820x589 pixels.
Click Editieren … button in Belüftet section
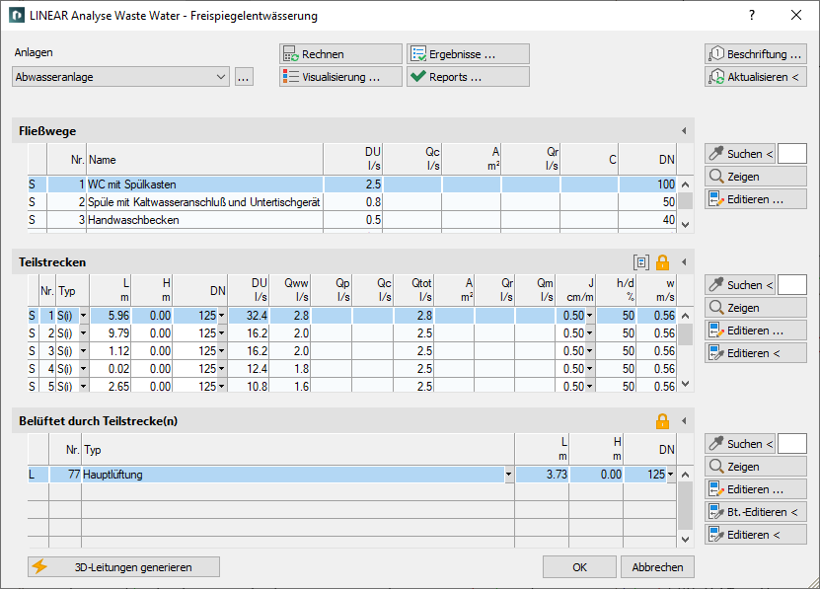[756, 489]
